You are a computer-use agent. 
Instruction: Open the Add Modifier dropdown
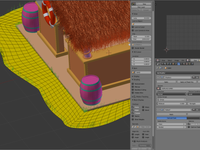pos(178,73)
